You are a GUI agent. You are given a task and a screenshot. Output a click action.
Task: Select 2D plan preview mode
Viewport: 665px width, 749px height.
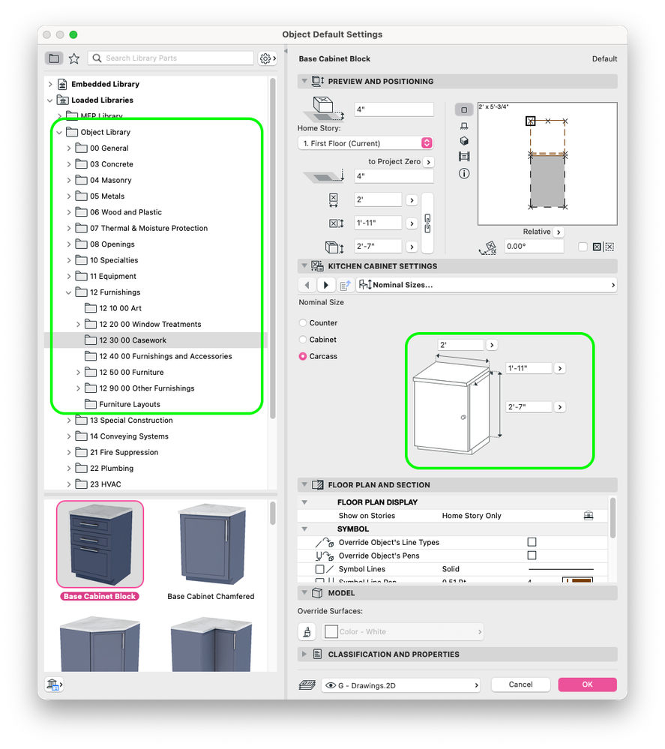click(x=464, y=110)
